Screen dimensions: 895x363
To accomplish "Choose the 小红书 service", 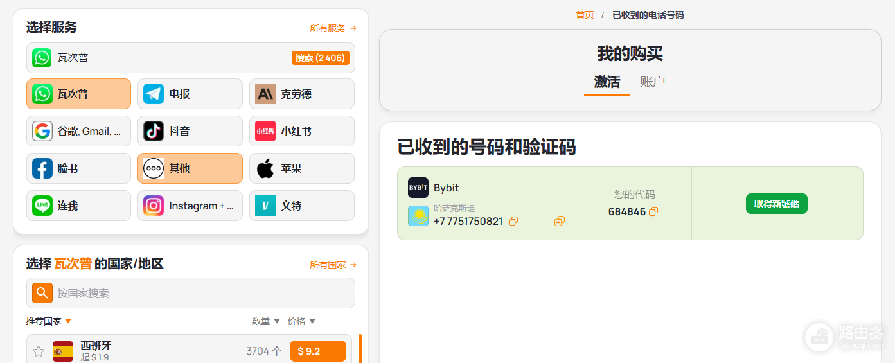I will [x=302, y=131].
